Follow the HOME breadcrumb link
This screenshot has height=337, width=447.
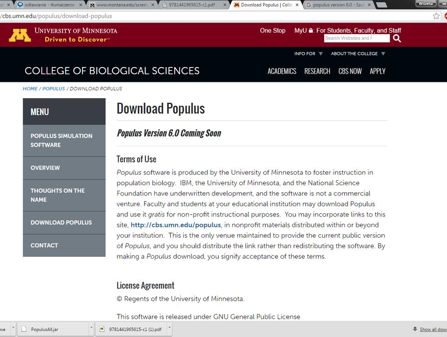30,89
